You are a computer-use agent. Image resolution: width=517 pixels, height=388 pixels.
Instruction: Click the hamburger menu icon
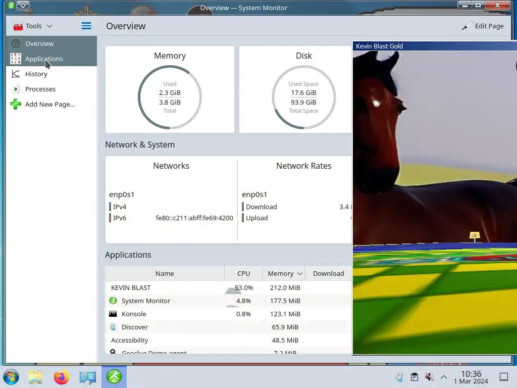tap(86, 26)
